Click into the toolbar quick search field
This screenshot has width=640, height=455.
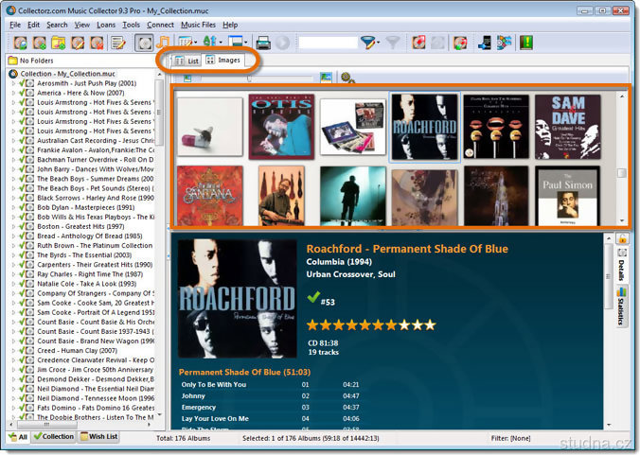pos(328,43)
